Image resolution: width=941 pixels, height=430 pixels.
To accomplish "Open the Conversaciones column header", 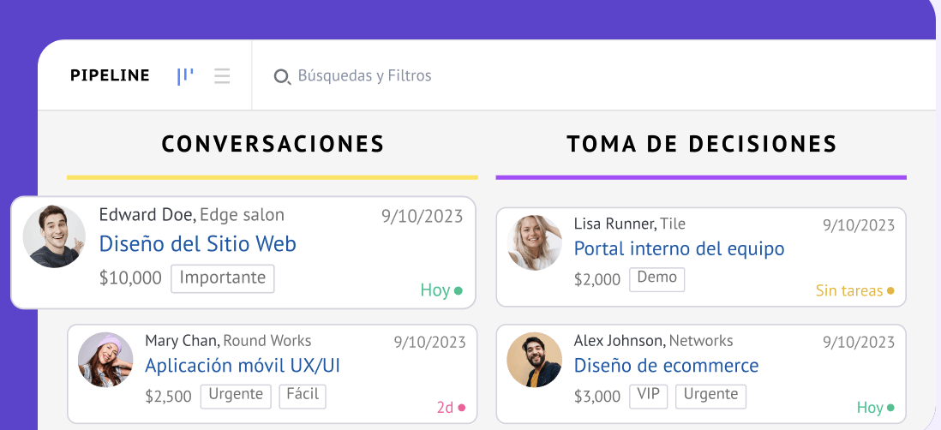I will point(273,143).
